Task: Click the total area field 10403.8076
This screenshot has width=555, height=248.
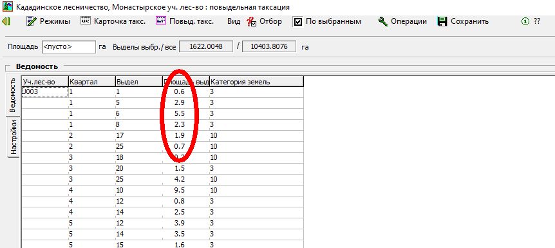Action: pos(269,46)
